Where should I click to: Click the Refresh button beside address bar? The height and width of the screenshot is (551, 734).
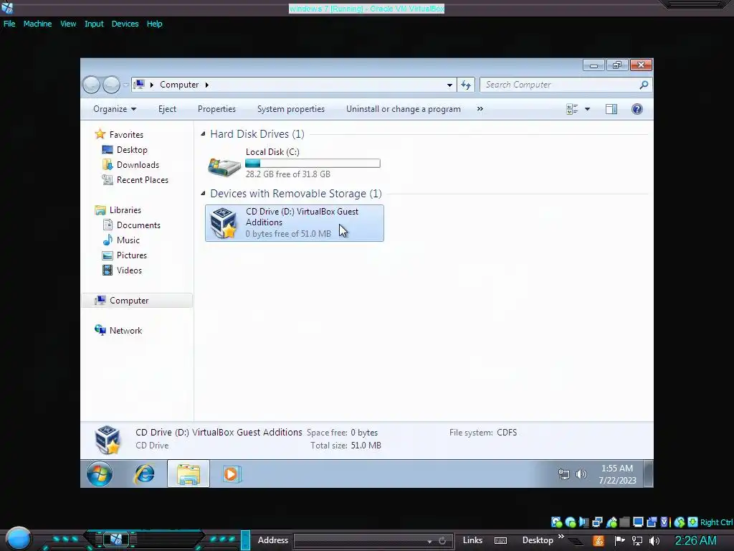(x=466, y=85)
